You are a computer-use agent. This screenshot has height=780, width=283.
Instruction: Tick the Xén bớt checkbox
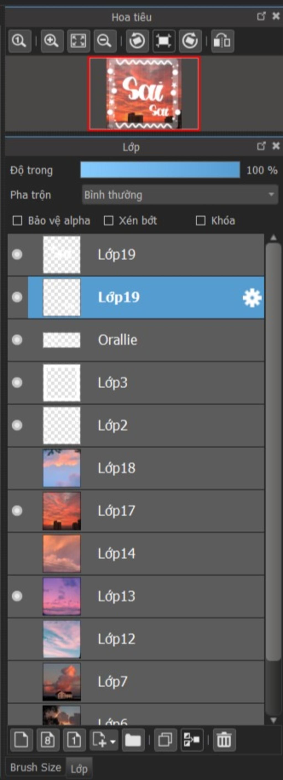108,221
